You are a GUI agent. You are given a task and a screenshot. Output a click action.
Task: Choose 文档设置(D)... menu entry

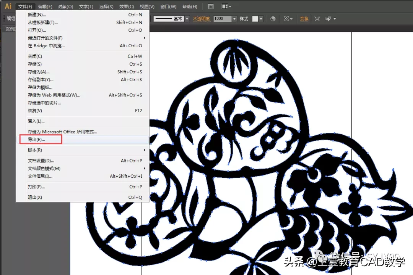click(83, 161)
